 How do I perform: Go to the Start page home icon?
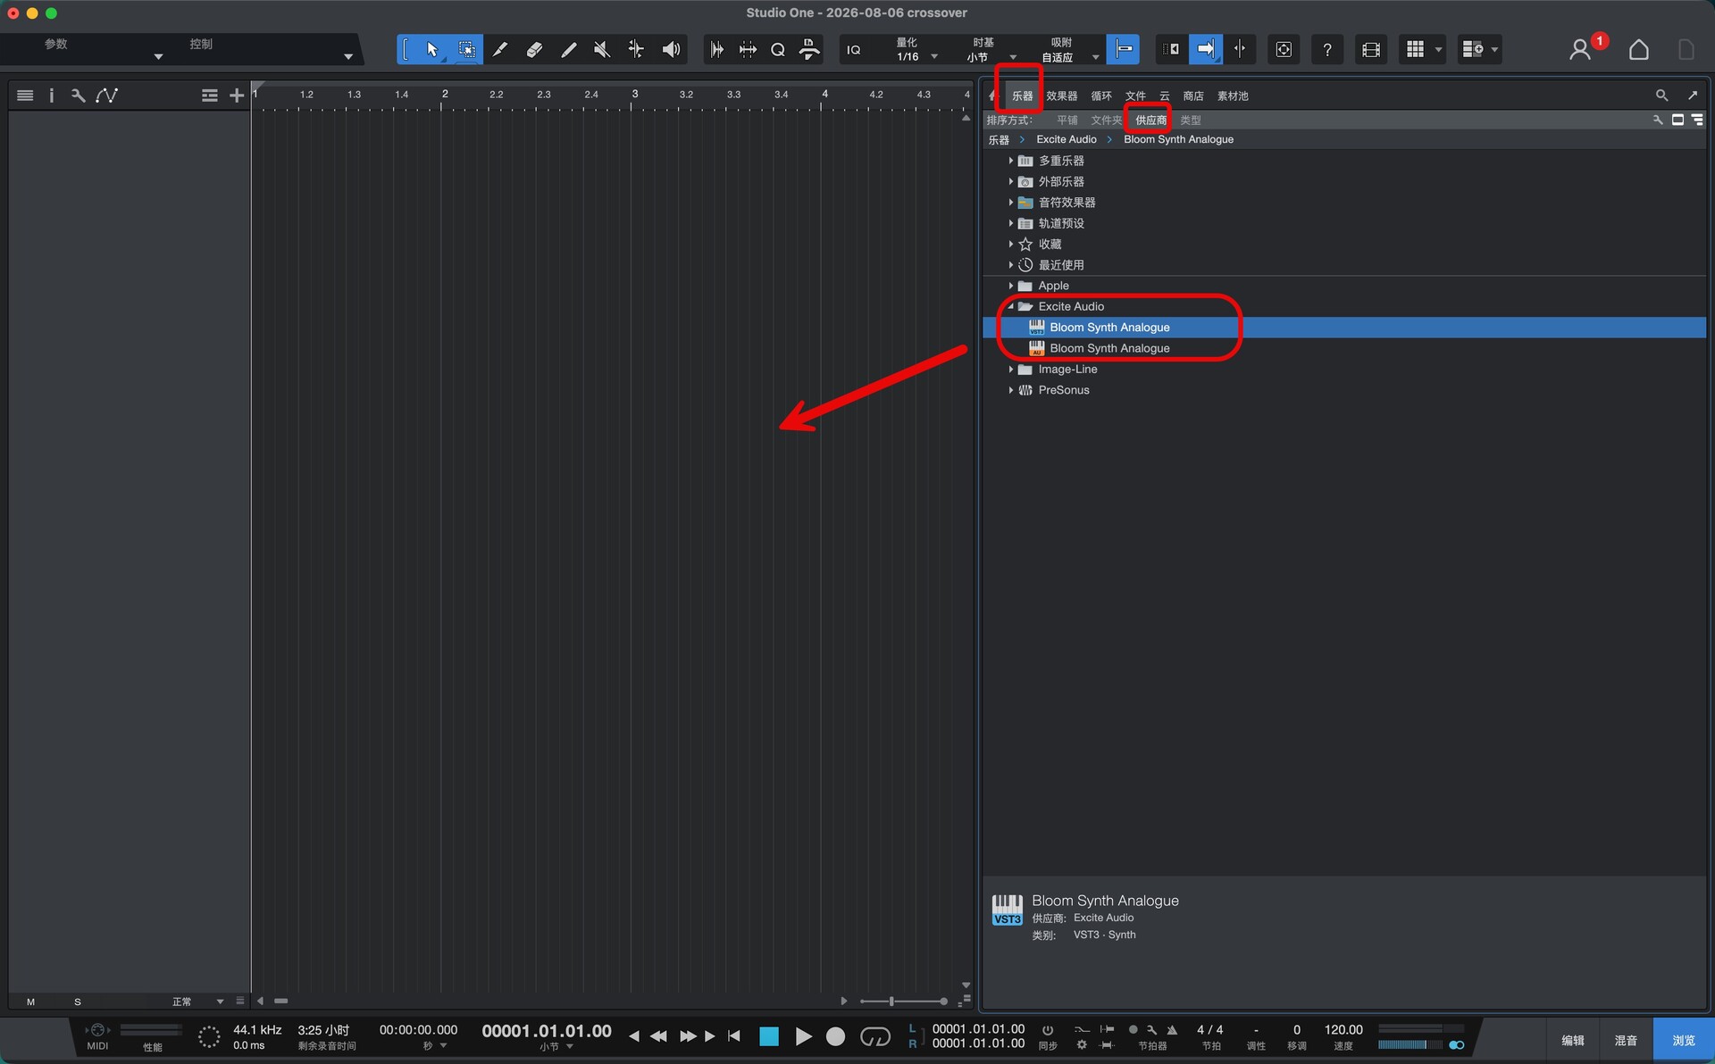click(1639, 50)
